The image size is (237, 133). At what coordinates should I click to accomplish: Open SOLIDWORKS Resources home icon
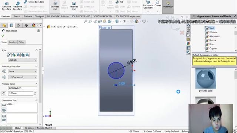(188, 26)
